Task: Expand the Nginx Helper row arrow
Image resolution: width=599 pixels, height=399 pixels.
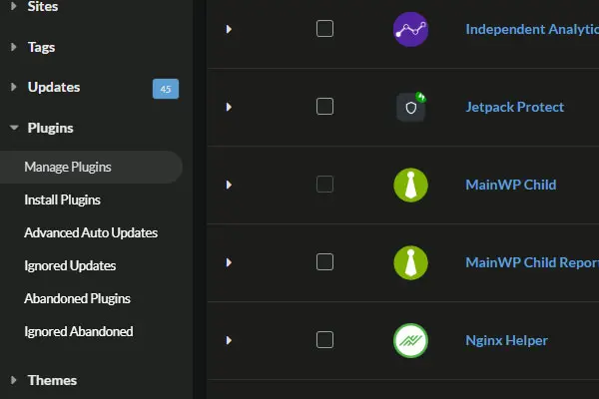Action: click(229, 340)
